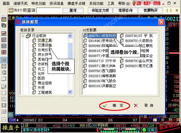This screenshot has height=133, width=181.
Task: Select 交通工具 sector in tree
Action: point(45,40)
